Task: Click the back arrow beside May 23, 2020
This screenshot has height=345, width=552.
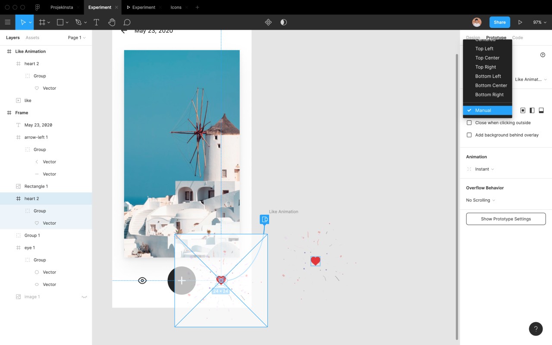Action: pyautogui.click(x=124, y=31)
